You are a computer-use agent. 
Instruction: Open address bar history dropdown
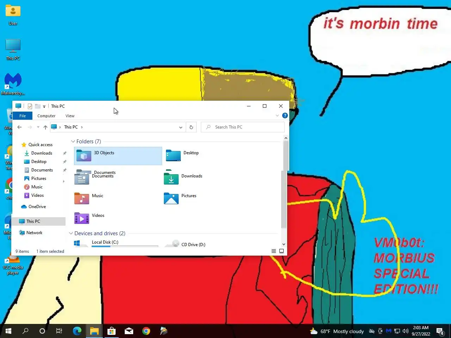click(181, 127)
